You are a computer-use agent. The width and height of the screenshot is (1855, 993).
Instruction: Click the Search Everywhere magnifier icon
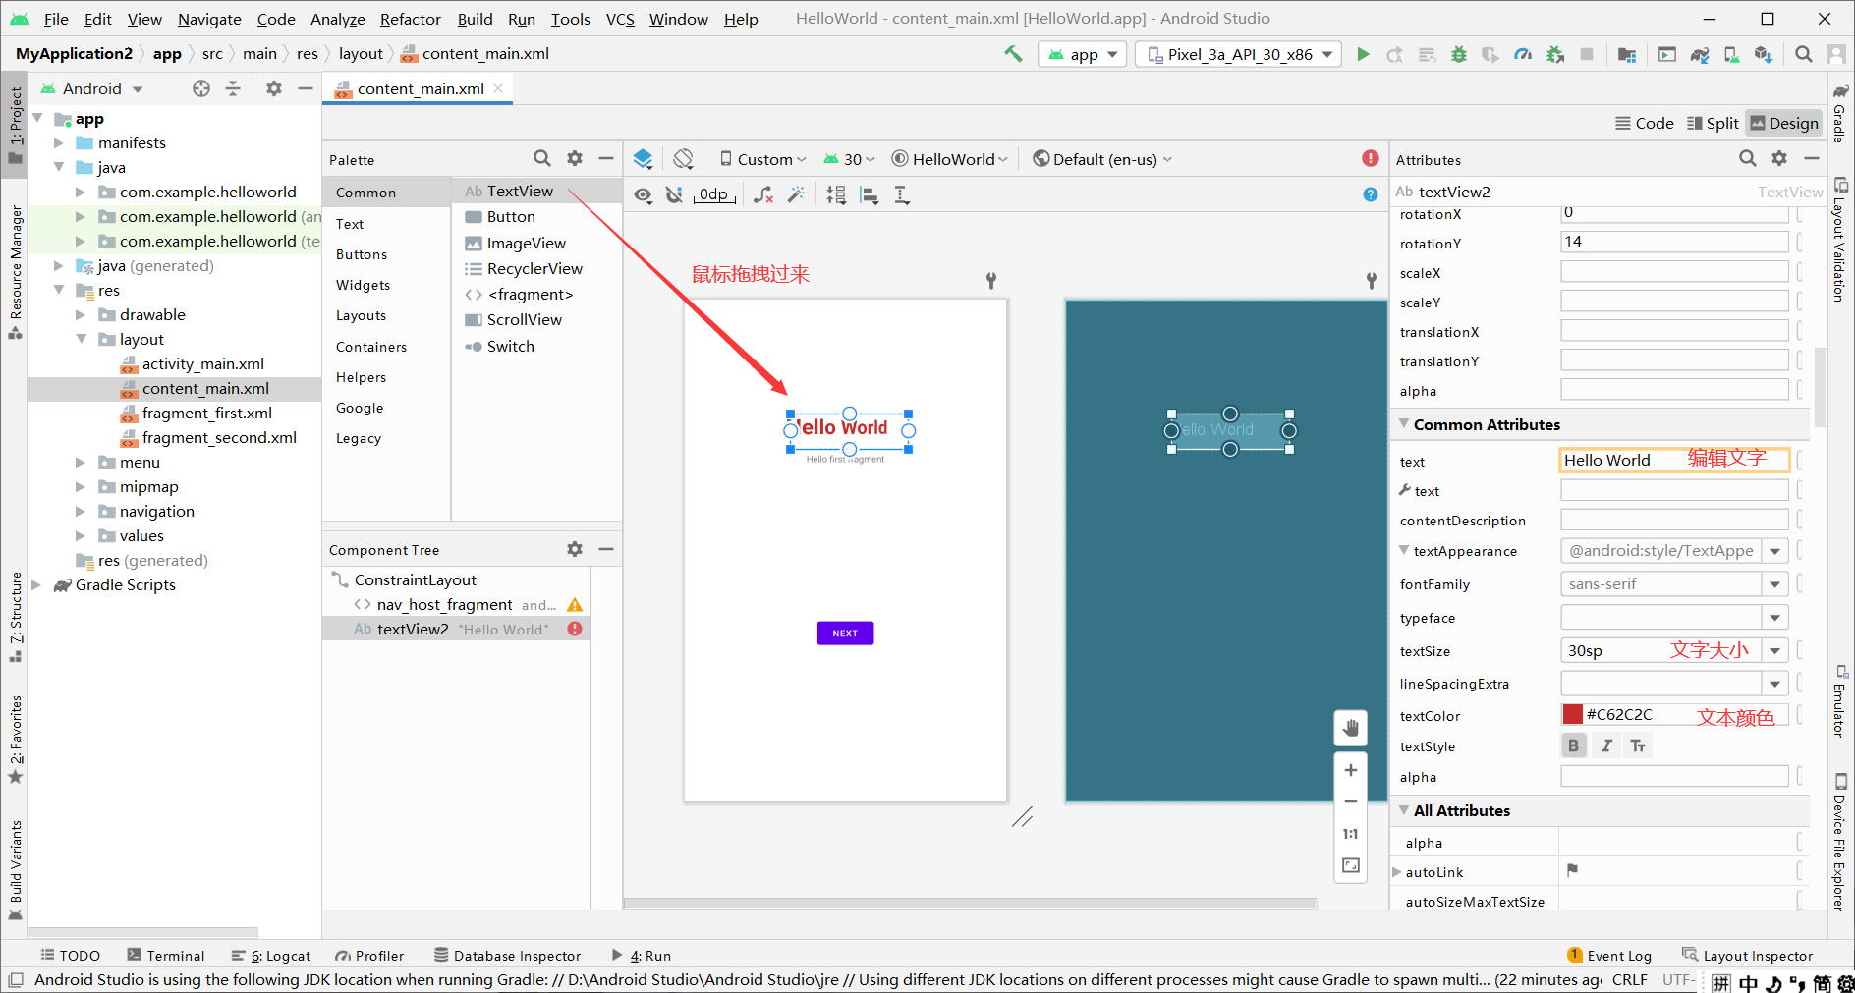[x=1804, y=54]
